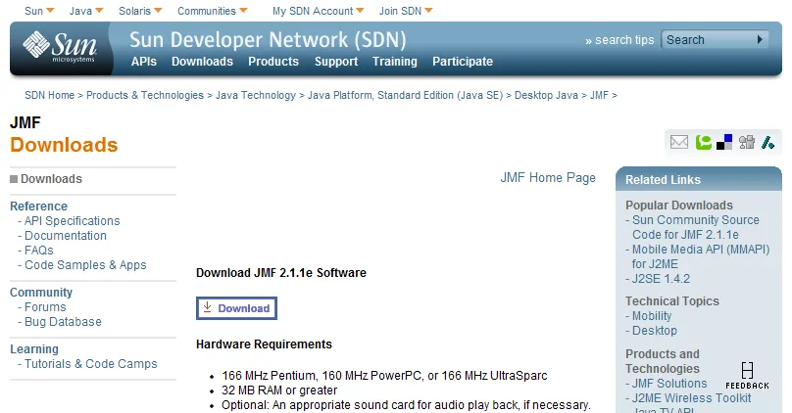The image size is (792, 413).
Task: Expand the Solaris dropdown menu
Action: pos(140,11)
